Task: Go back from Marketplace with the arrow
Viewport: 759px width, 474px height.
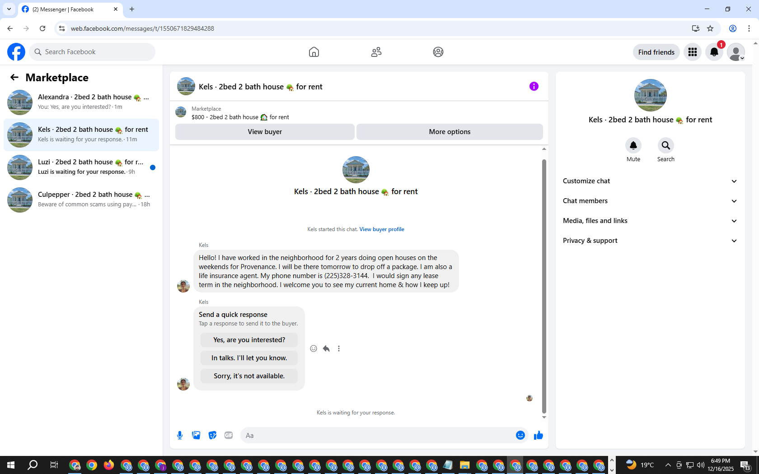Action: pyautogui.click(x=14, y=77)
